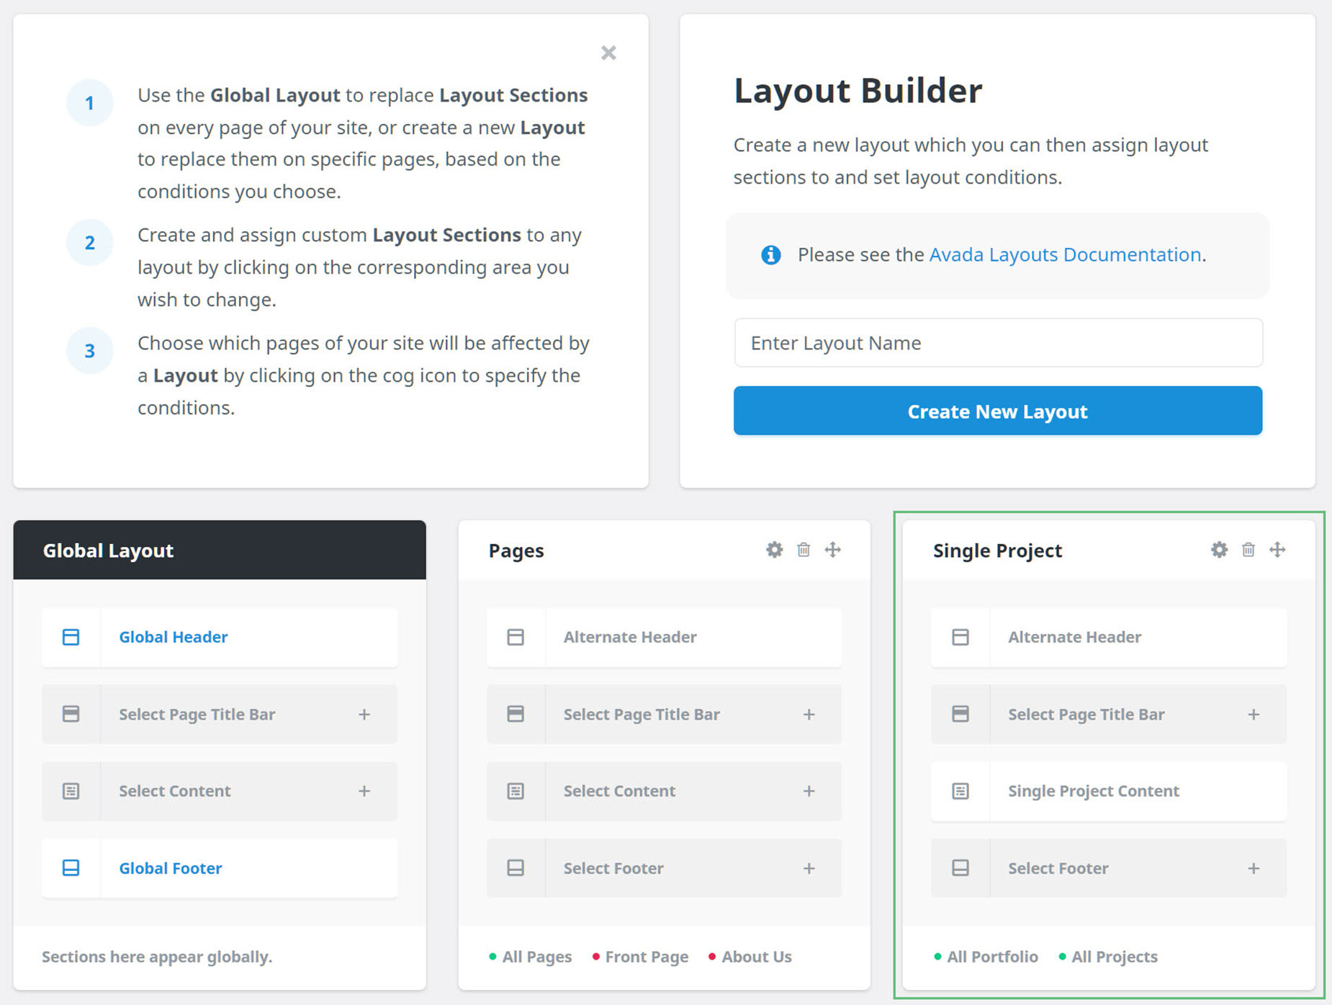Click trash icon on Single Project layout

(1248, 550)
